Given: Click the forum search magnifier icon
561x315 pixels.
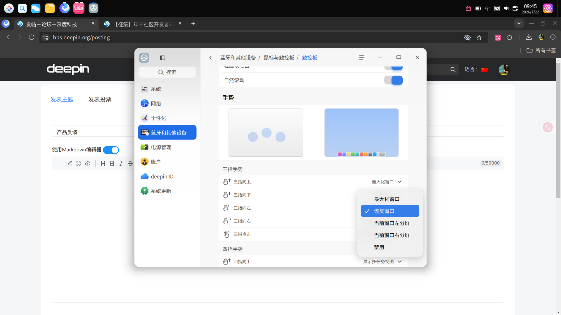Looking at the screenshot, I should 453,70.
